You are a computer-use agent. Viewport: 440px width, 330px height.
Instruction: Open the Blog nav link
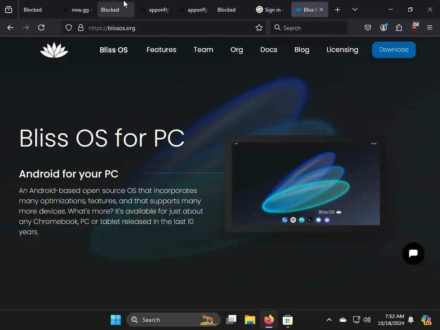pos(302,50)
